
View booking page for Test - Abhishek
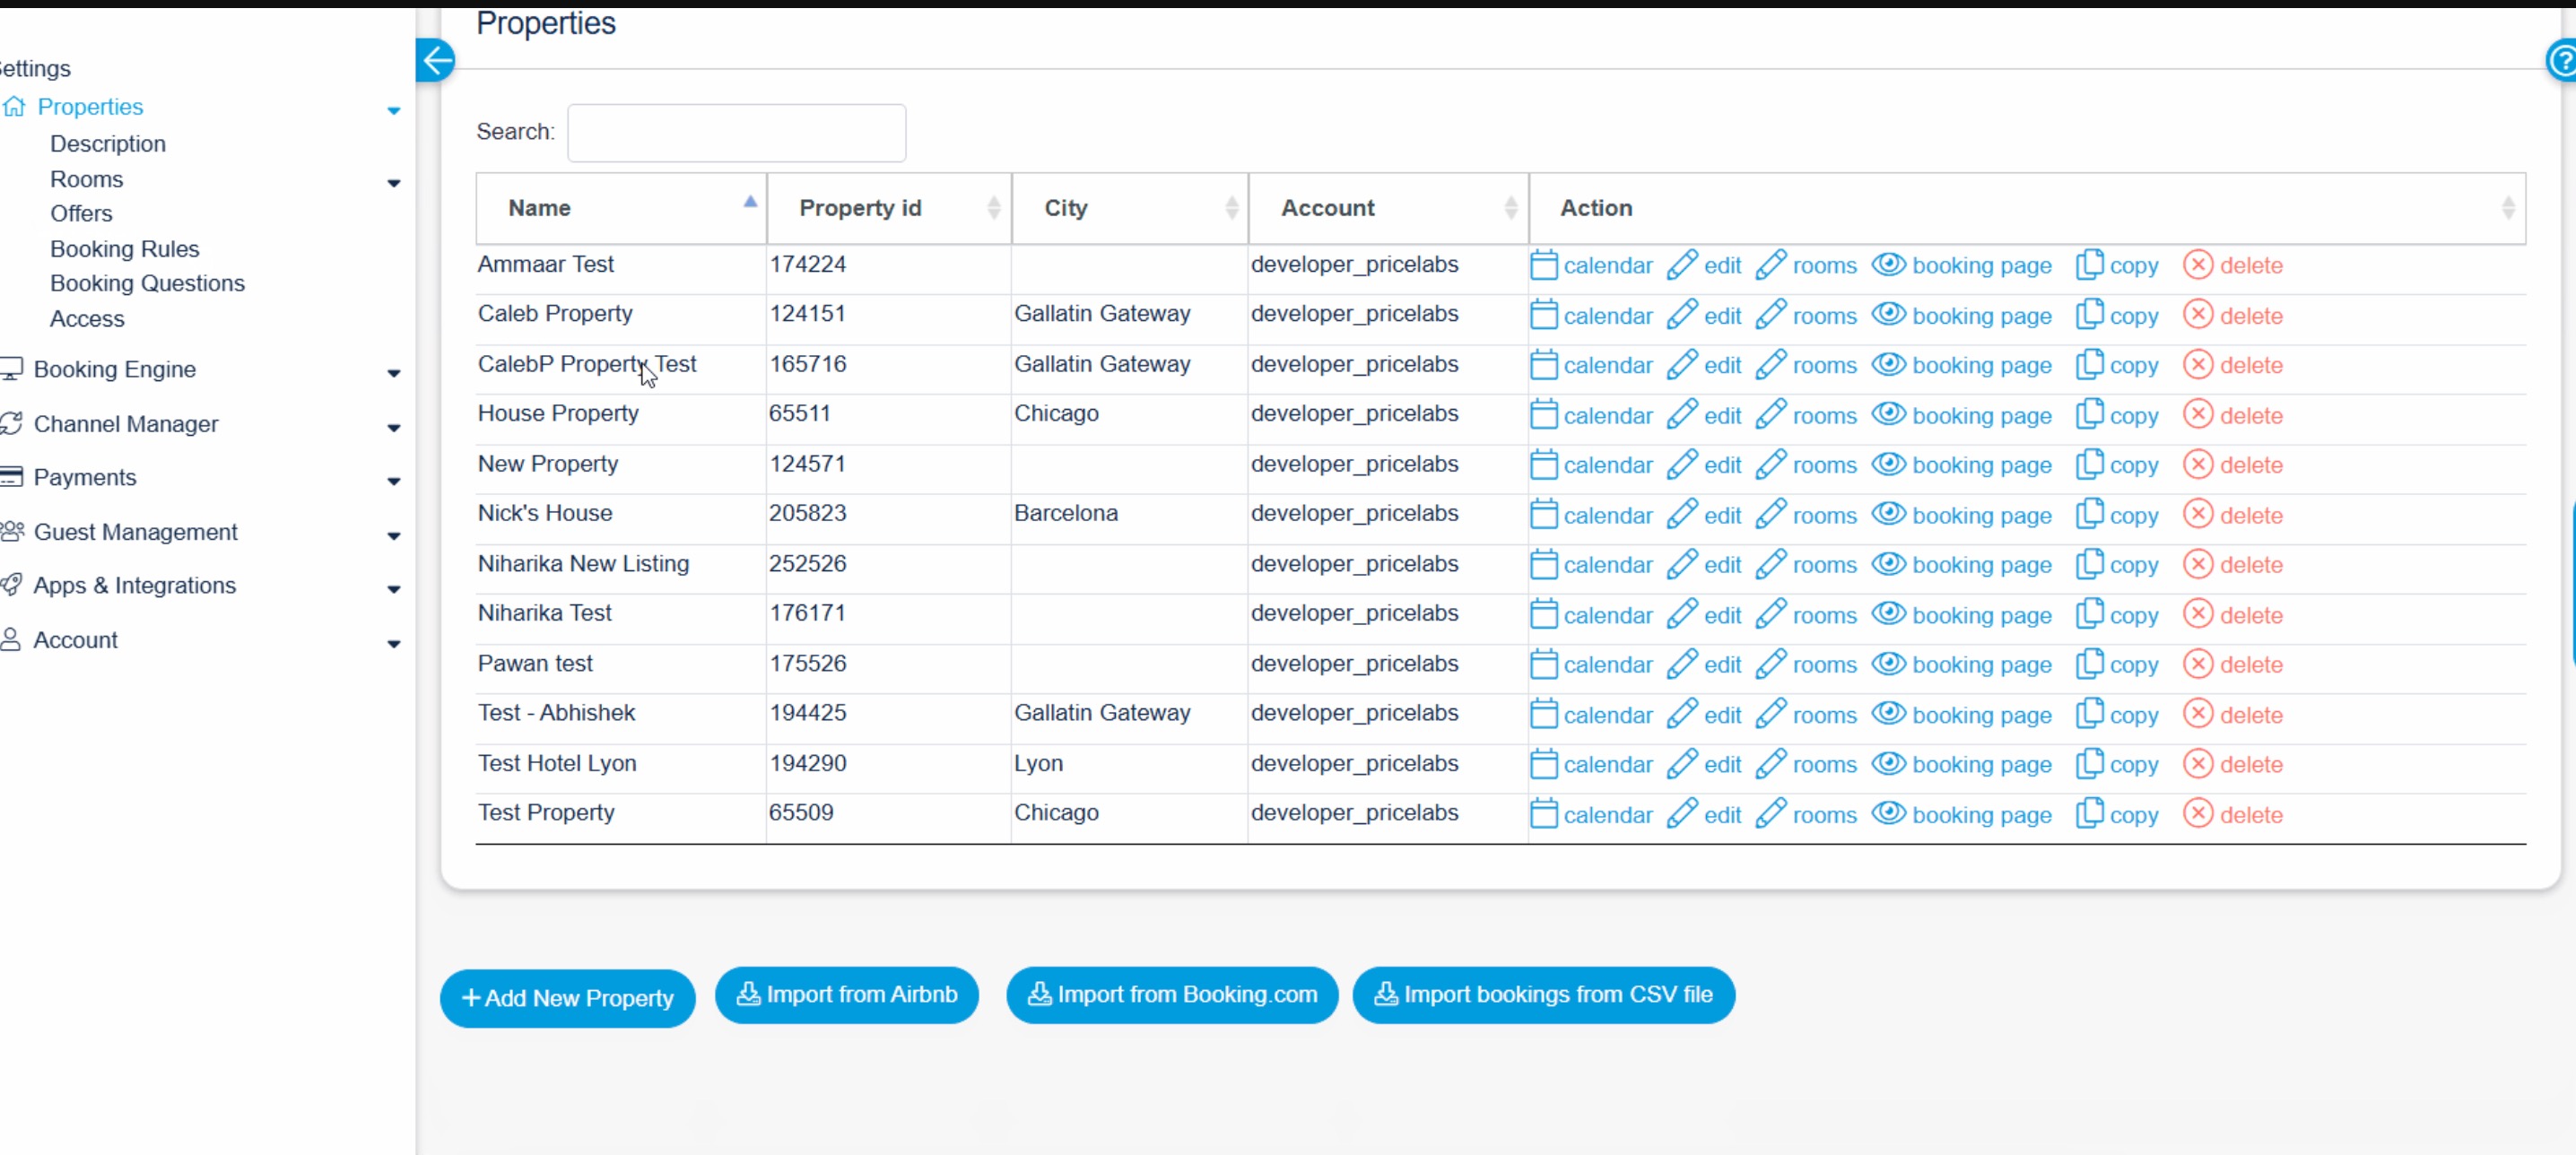[1962, 715]
